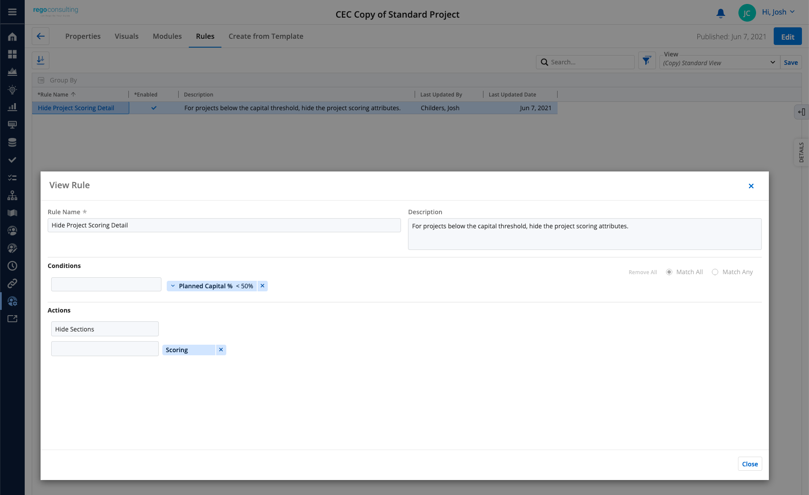Click the Search field

[x=585, y=62]
